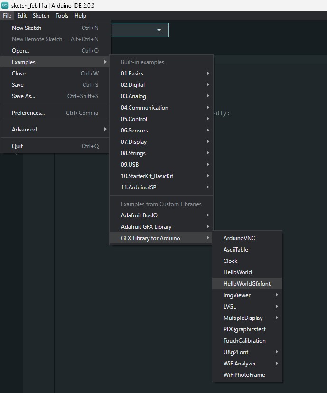Open the HelloWorldGfxfont example

tap(247, 284)
